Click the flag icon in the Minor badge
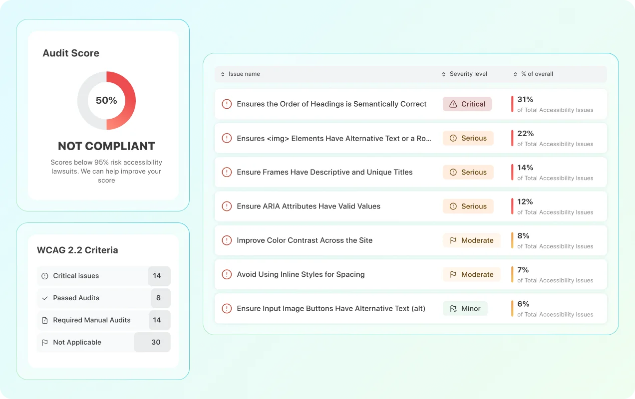This screenshot has height=399, width=635. pos(453,309)
